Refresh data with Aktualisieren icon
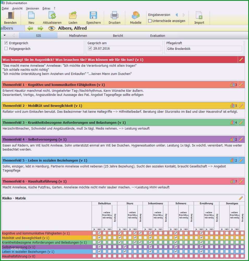This screenshot has width=249, height=261. coord(52,15)
